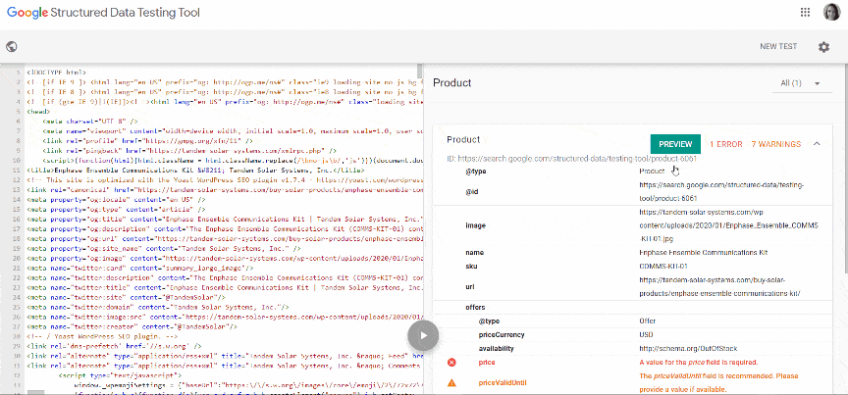
Task: Click the twitter:creator meta line
Action: coord(132,326)
